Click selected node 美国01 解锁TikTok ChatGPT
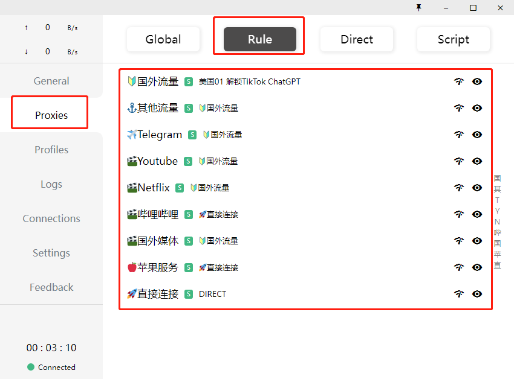Image resolution: width=514 pixels, height=379 pixels. [x=250, y=81]
